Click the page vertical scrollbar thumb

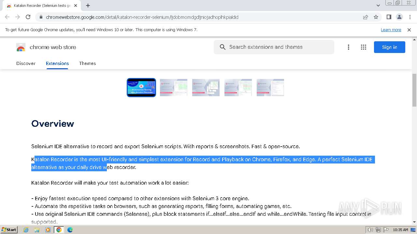[414, 90]
